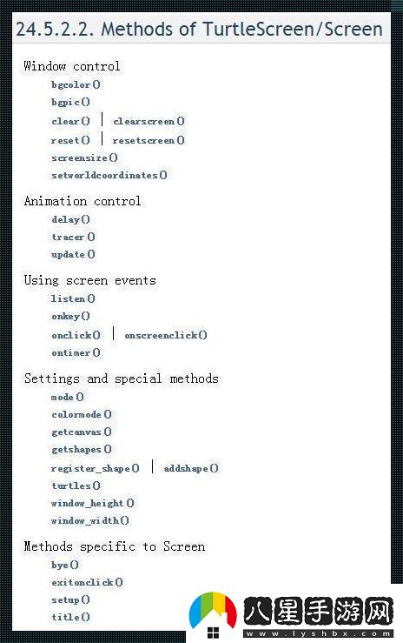The image size is (403, 643).
Task: Open the clearscreen() method link
Action: pos(149,122)
